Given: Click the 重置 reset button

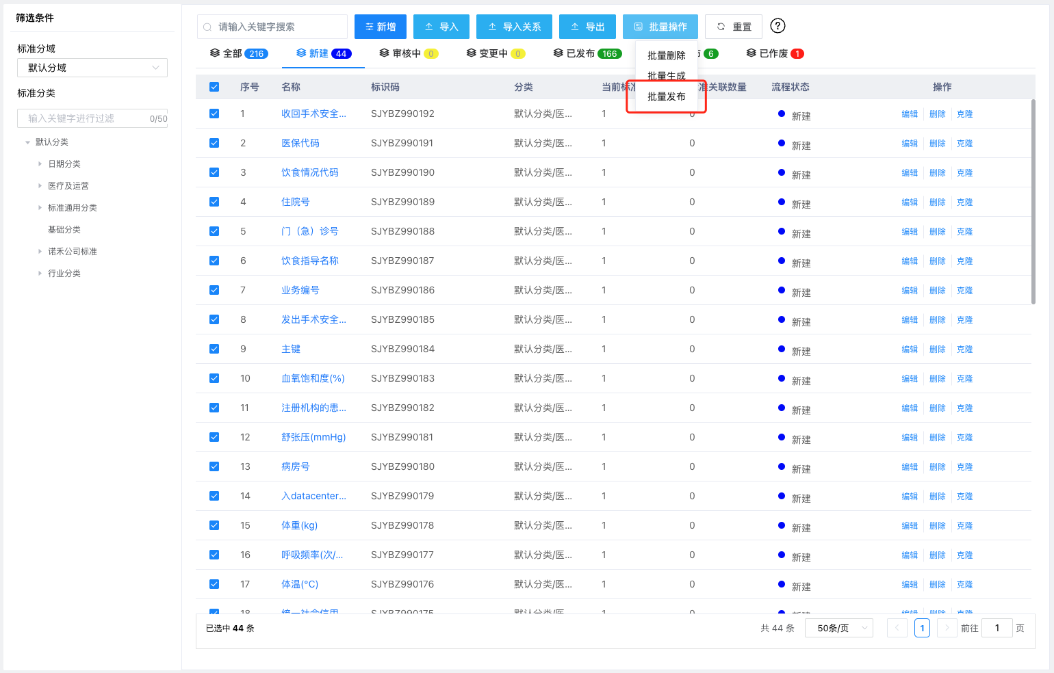Looking at the screenshot, I should [734, 27].
